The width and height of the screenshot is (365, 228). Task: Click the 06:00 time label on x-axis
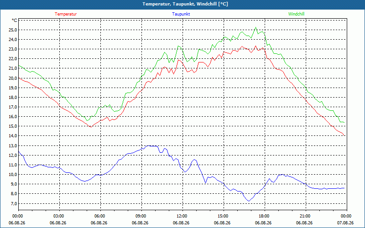[x=100, y=216]
